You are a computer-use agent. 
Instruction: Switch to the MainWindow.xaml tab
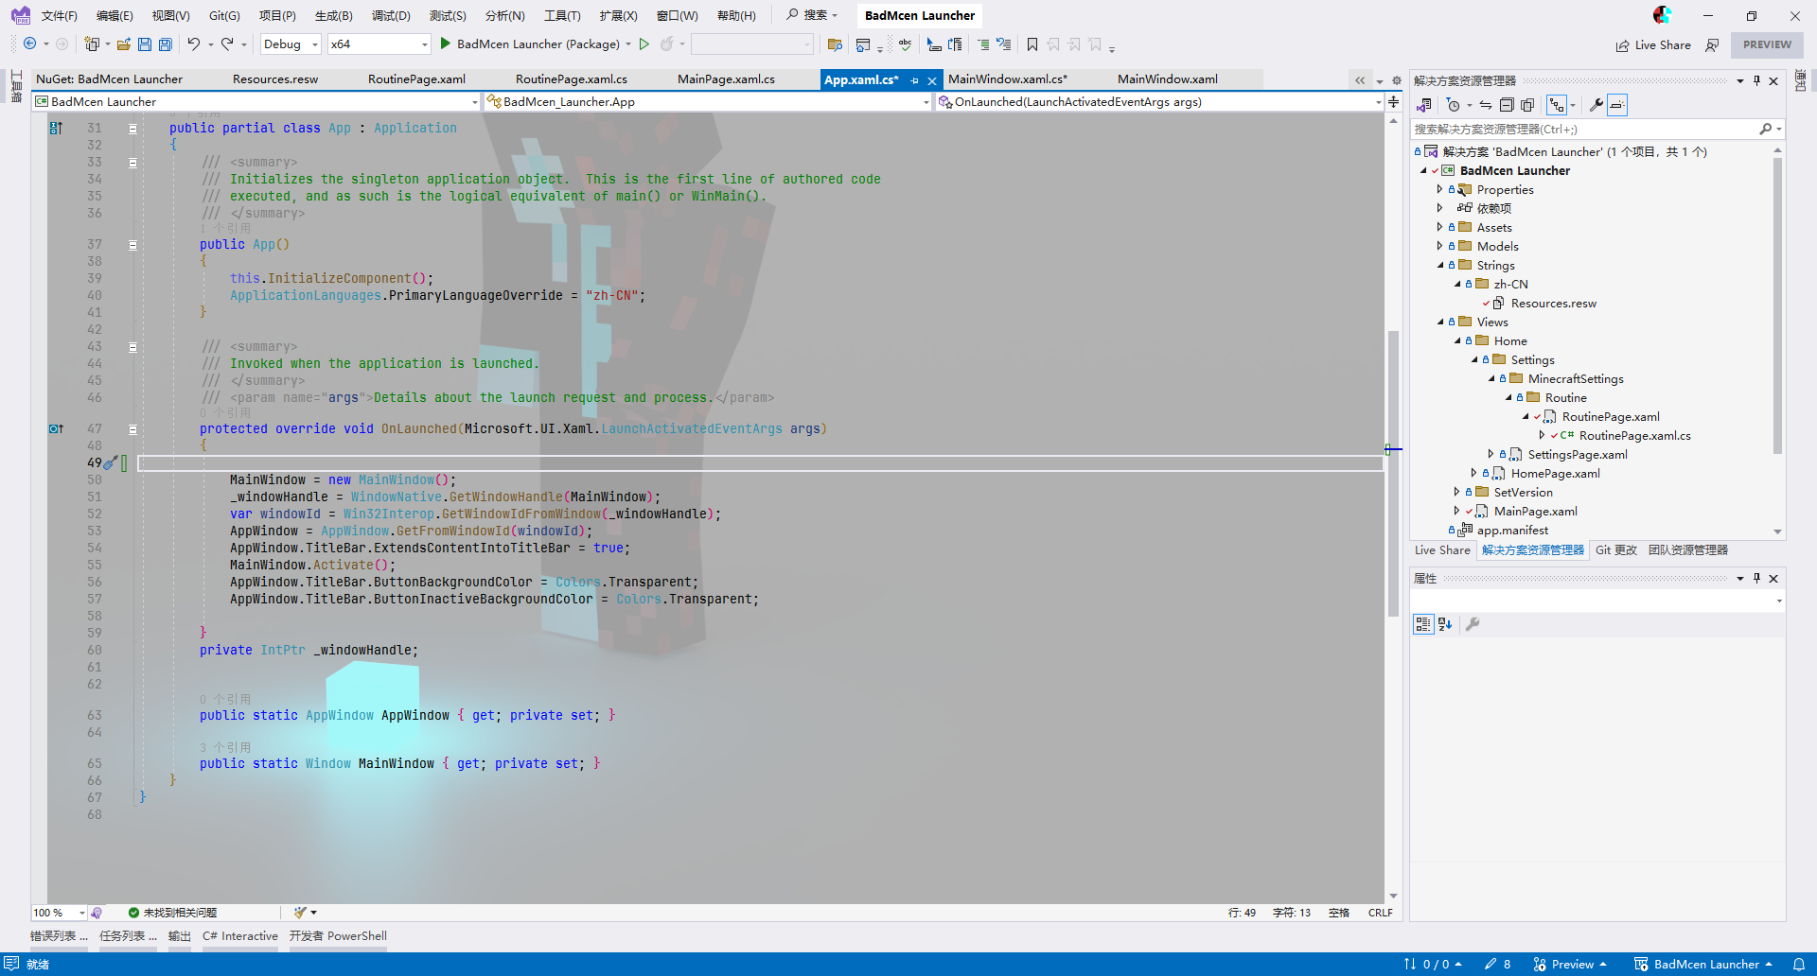click(1167, 79)
